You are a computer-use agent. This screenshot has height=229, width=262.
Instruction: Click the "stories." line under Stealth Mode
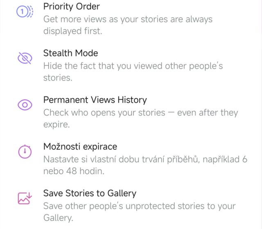pyautogui.click(x=58, y=78)
